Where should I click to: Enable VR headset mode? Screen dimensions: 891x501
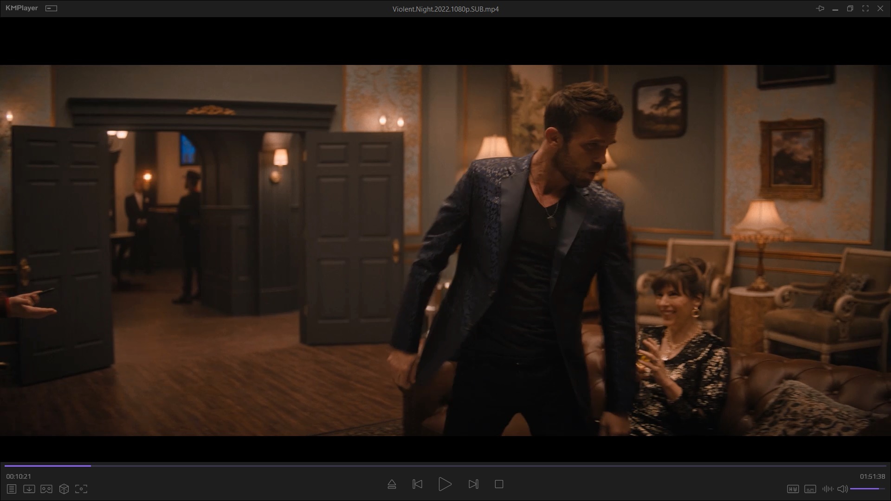point(46,489)
